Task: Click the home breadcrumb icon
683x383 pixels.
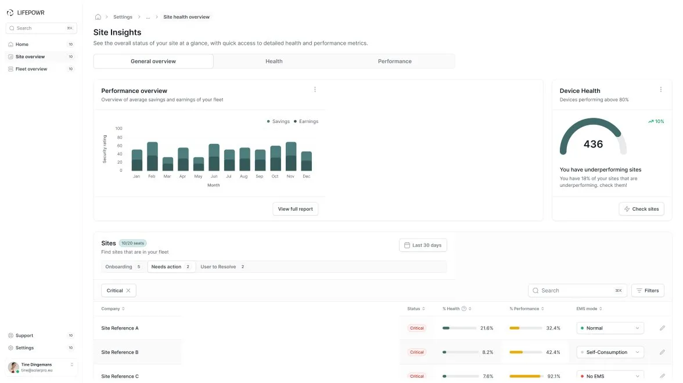Action: tap(98, 17)
